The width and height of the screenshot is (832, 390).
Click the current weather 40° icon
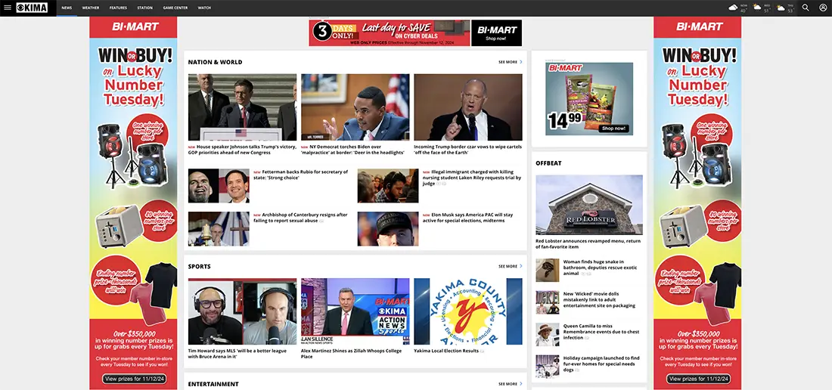pyautogui.click(x=734, y=8)
